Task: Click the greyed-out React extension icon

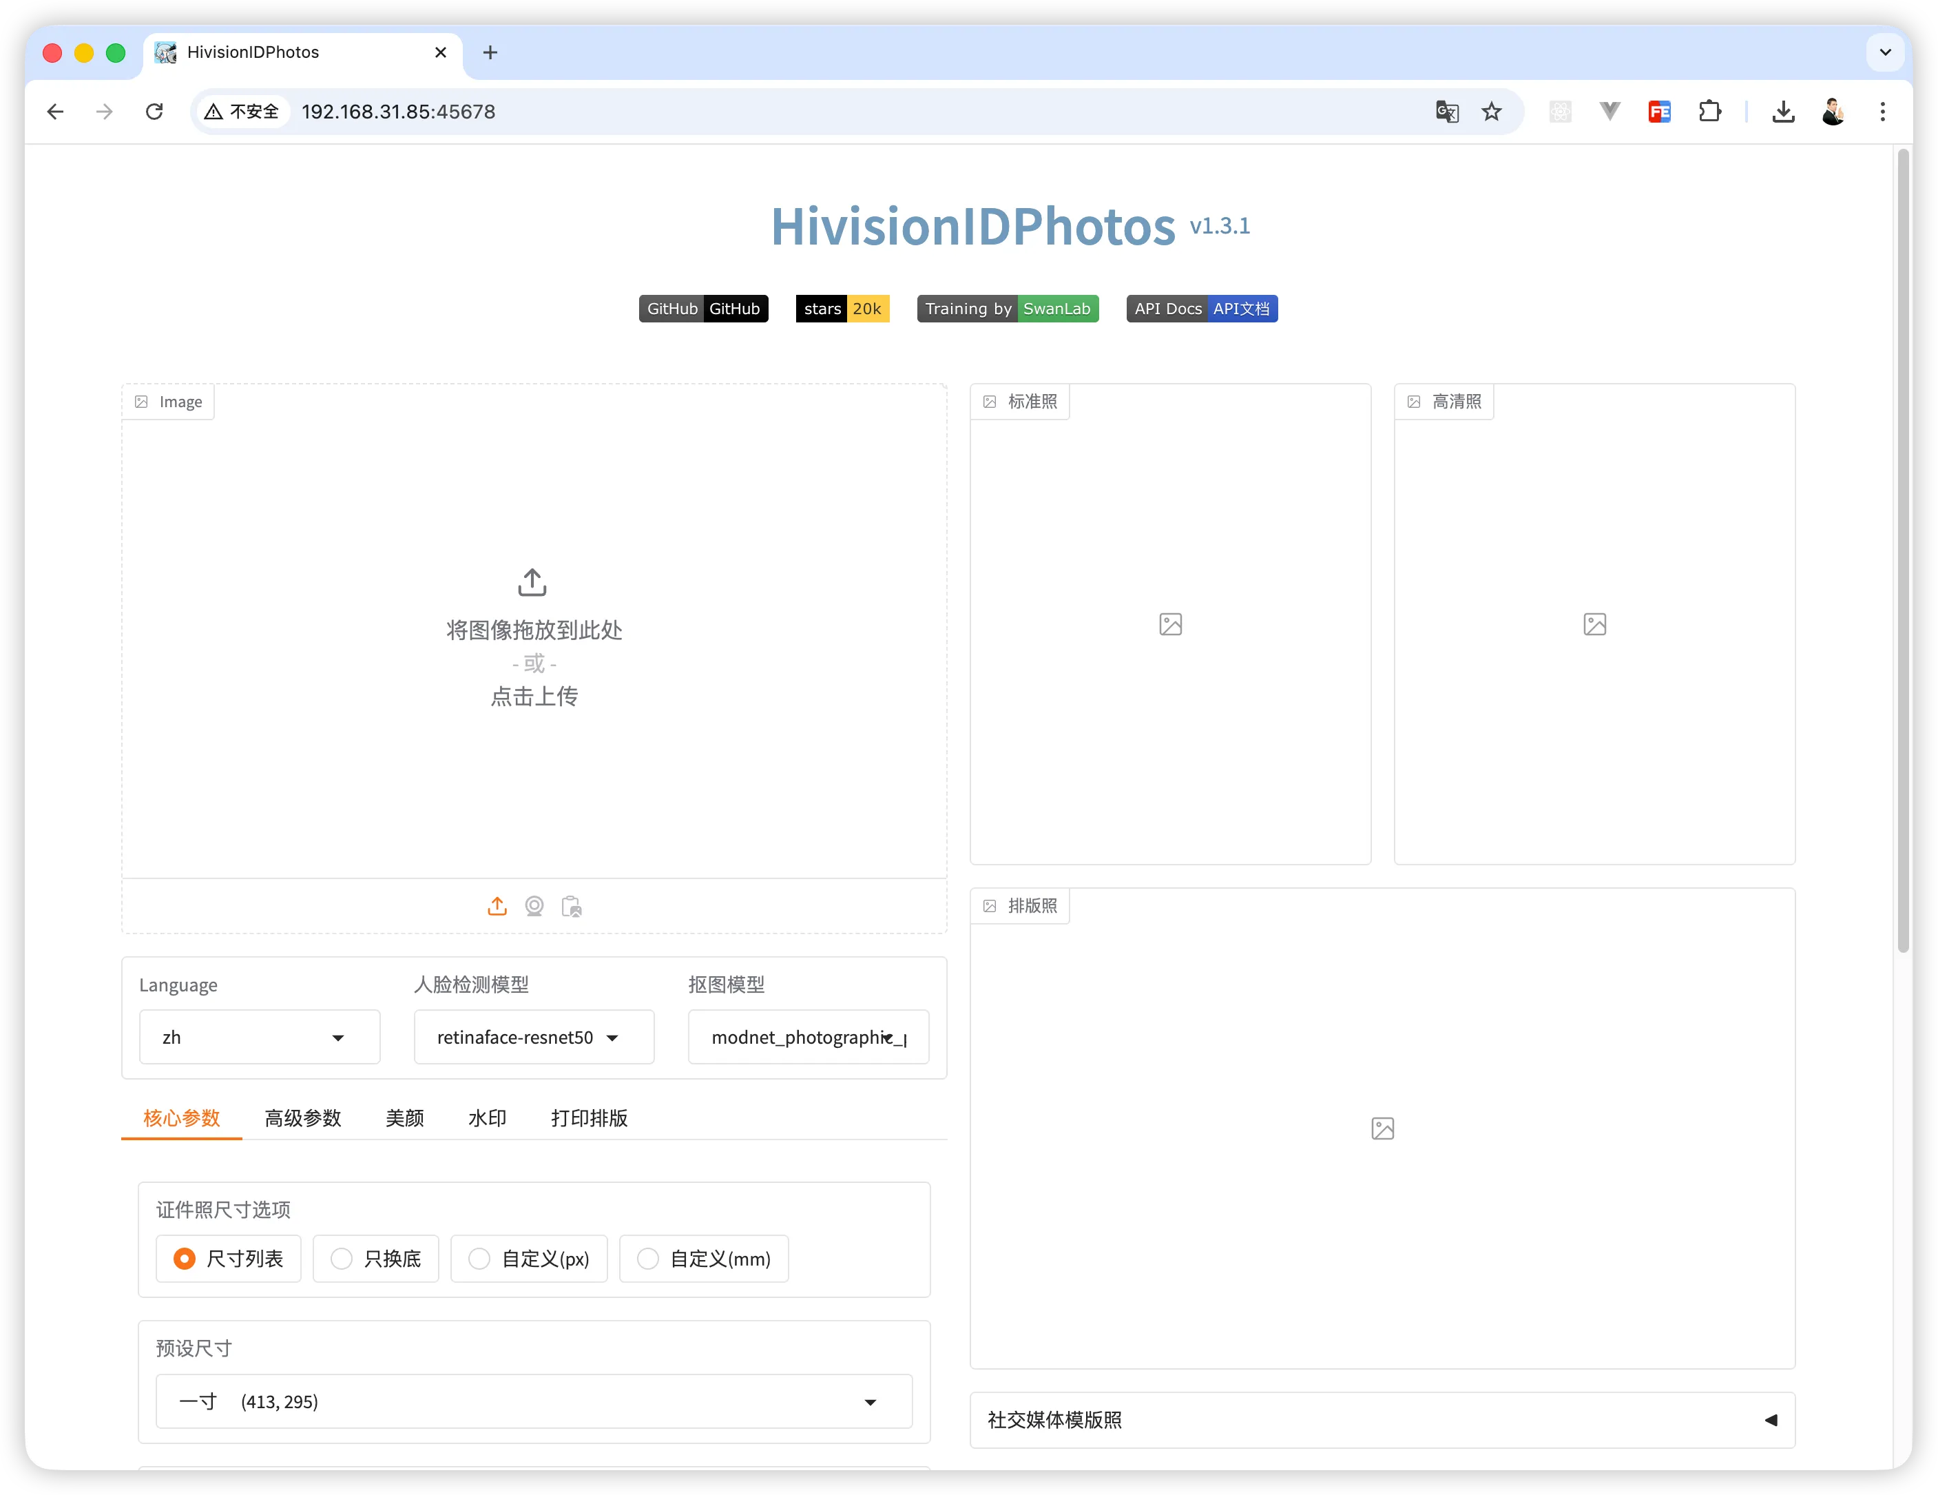Action: click(x=1560, y=112)
